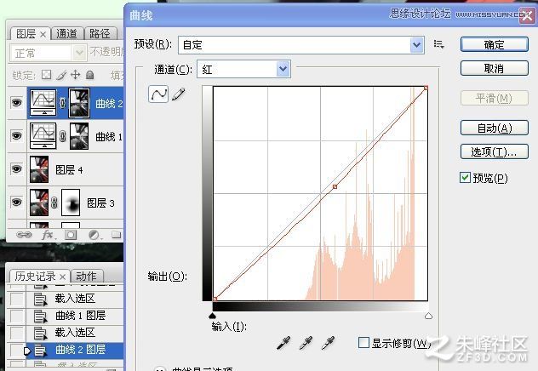Viewport: 538px width, 371px height.
Task: Select the bottom-left curve end point
Action: point(215,299)
